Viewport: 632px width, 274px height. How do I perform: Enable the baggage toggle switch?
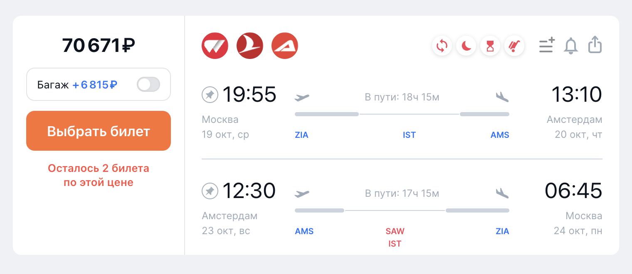(x=148, y=85)
